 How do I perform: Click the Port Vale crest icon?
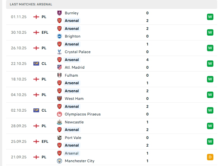[x=59, y=138]
